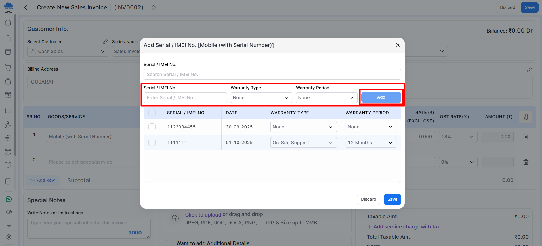This screenshot has width=542, height=246.
Task: Expand the 12 Months warranty period dropdown
Action: (371, 143)
